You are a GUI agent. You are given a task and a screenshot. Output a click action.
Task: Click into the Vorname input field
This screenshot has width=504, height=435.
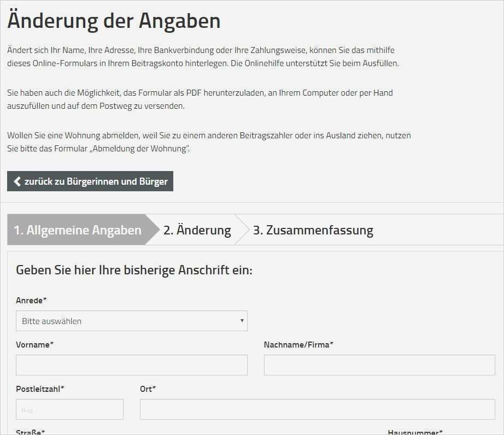coord(131,365)
